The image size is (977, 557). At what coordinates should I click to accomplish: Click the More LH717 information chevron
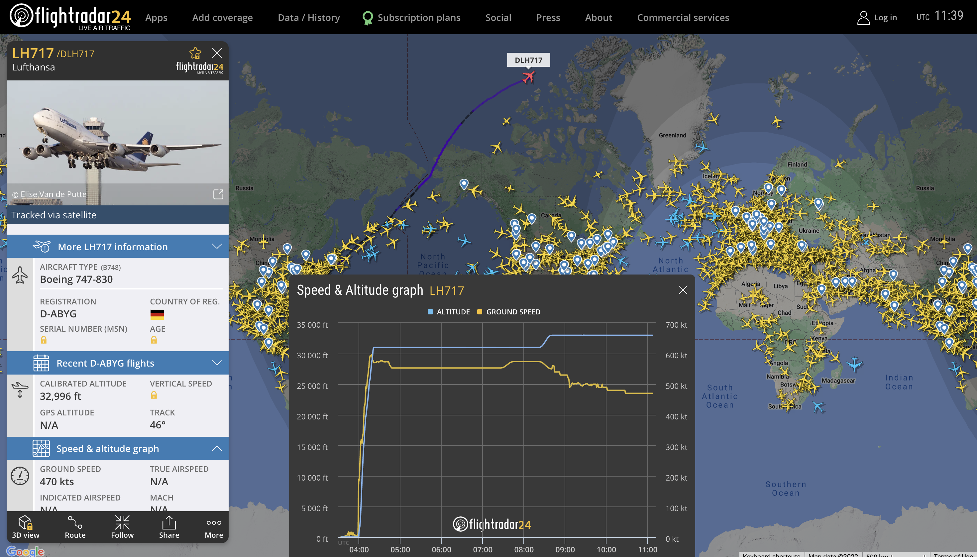[217, 246]
